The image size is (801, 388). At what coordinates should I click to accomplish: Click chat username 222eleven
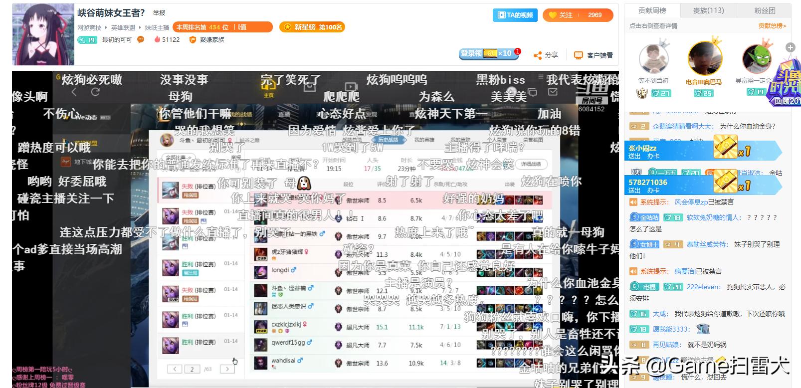(x=704, y=287)
